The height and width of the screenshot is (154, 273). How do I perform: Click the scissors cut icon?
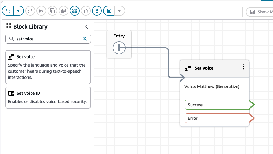[x=41, y=11]
